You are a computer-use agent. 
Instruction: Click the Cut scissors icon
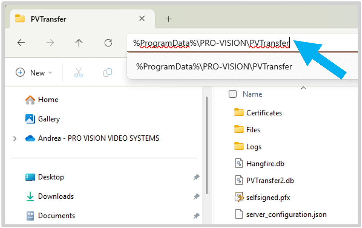coord(78,72)
